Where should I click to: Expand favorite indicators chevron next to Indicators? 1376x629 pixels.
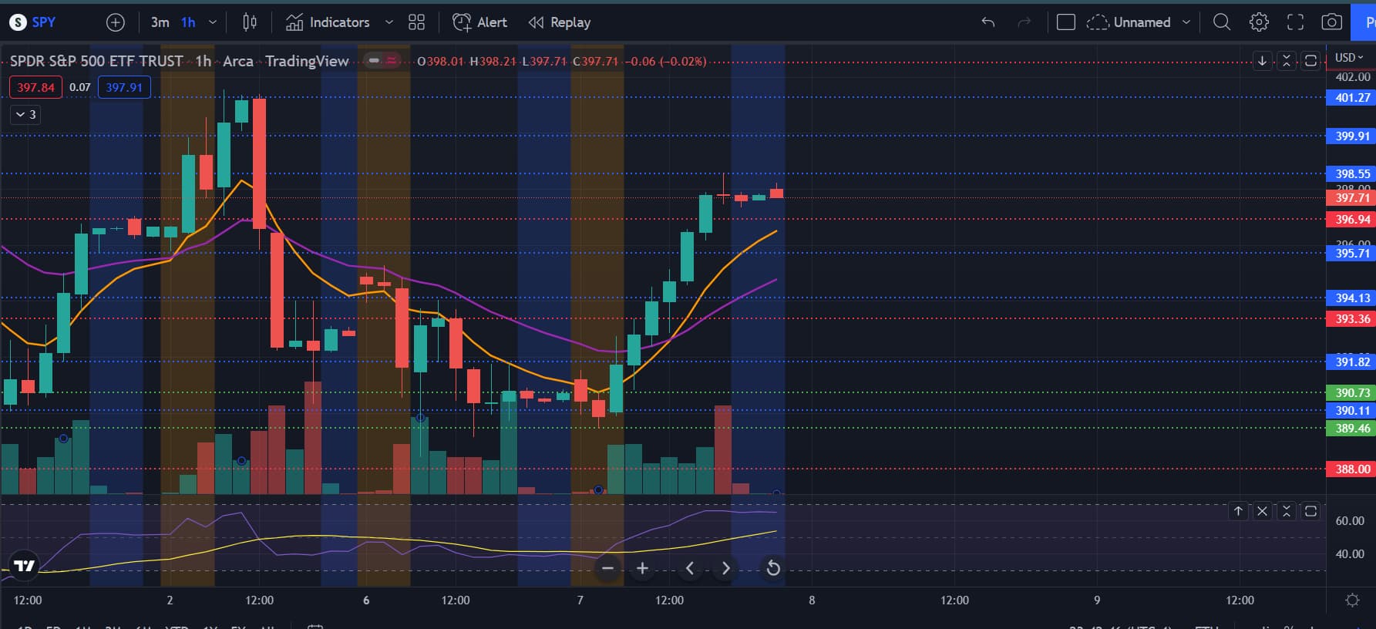point(389,22)
